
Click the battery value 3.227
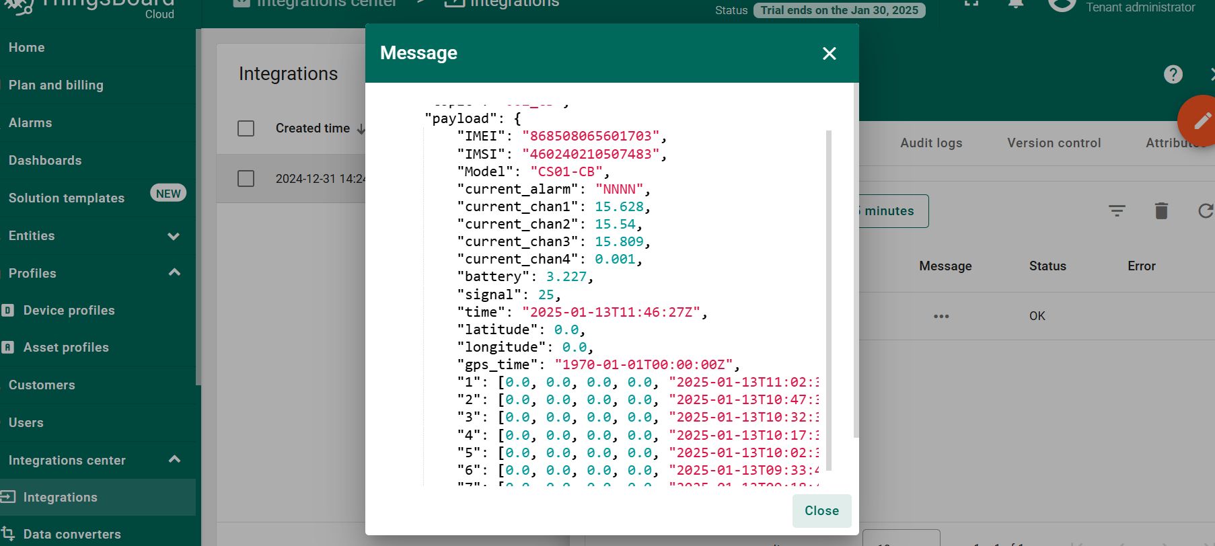click(x=566, y=276)
